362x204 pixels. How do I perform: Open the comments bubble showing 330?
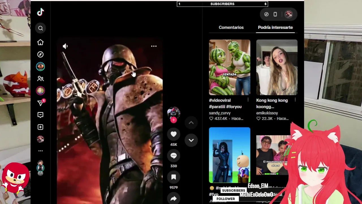pos(174,156)
